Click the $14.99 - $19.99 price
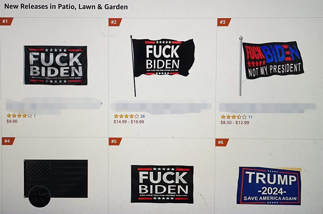This screenshot has width=323, height=214. click(x=129, y=122)
